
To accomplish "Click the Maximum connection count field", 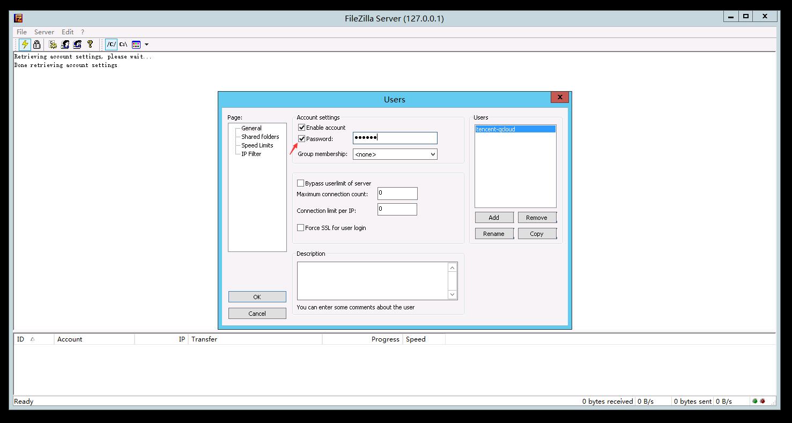I will pyautogui.click(x=397, y=194).
